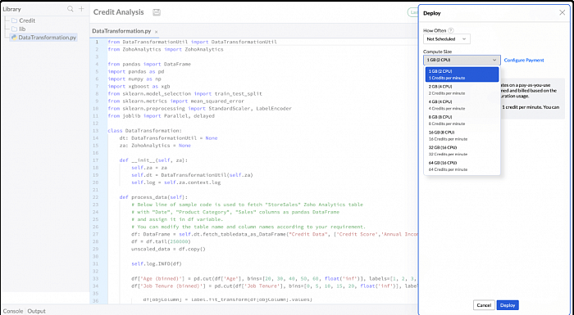Click the 'unscaled_data = df.copy()' line
This screenshot has width=574, height=315.
(x=168, y=249)
